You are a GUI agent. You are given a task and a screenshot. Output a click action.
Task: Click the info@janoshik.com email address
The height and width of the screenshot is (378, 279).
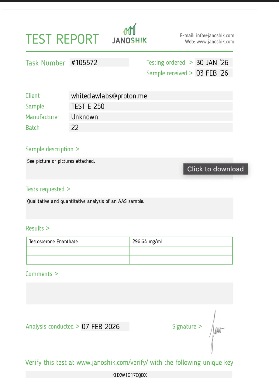215,36
